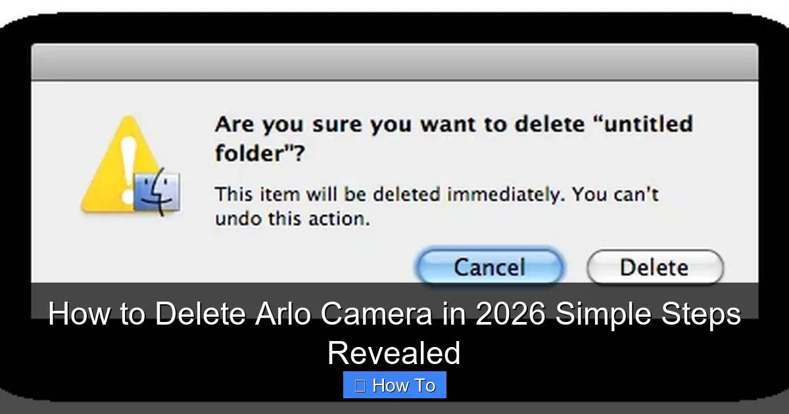The width and height of the screenshot is (789, 414).
Task: Click the highlighted blue Cancel default button
Action: (489, 267)
